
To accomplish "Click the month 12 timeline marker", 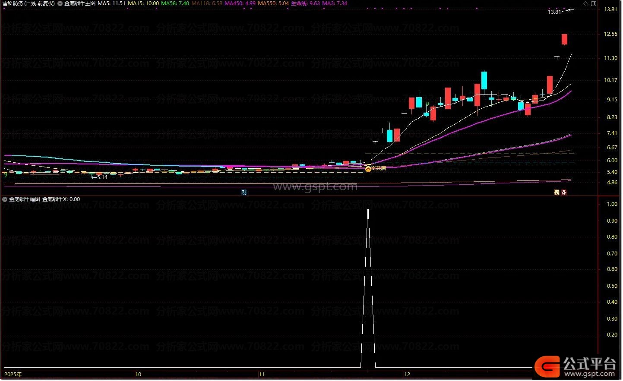I will pyautogui.click(x=407, y=375).
